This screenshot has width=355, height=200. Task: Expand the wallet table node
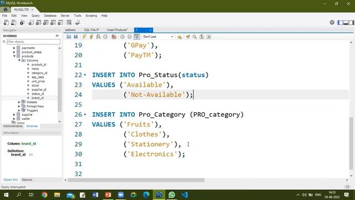click(14, 118)
